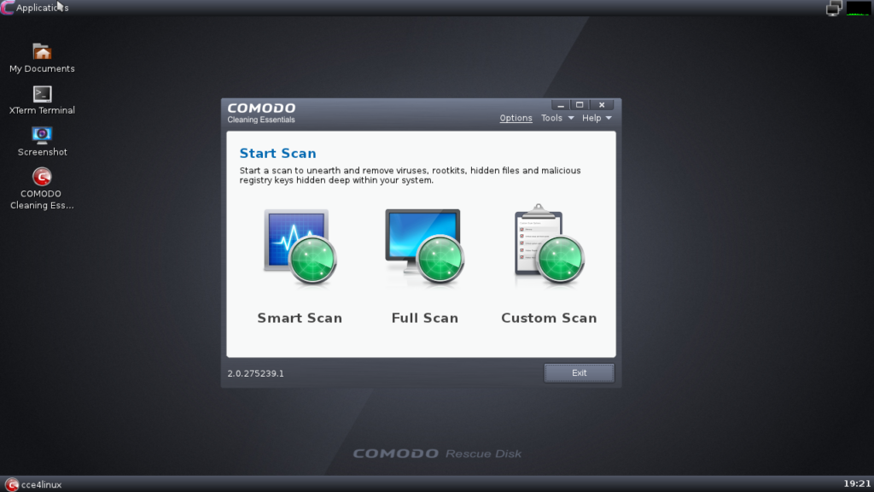Open My Documents desktop icon
This screenshot has width=874, height=492.
click(42, 58)
